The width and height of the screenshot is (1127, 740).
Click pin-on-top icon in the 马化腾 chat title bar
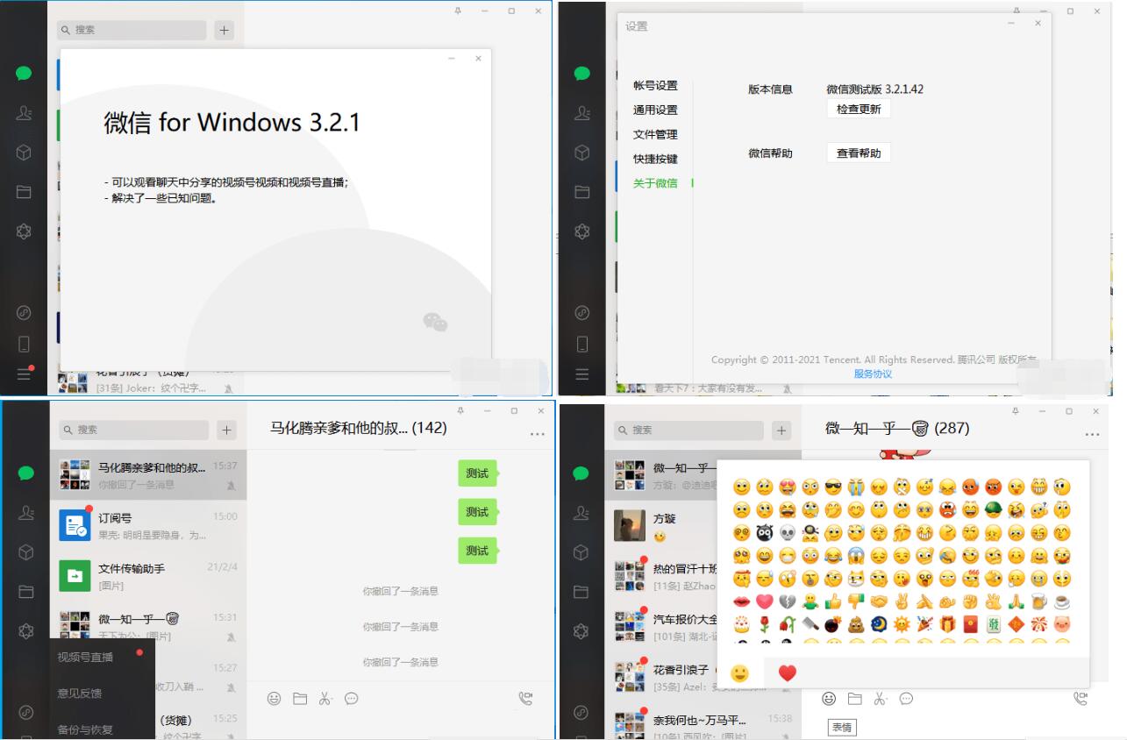459,410
